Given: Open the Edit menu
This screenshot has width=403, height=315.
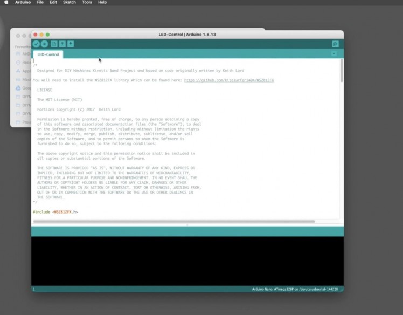Looking at the screenshot, I should (x=53, y=2).
